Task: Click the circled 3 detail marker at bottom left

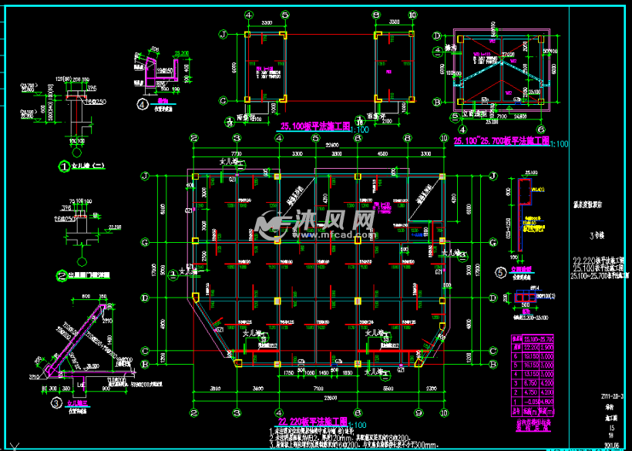Action: pyautogui.click(x=56, y=402)
